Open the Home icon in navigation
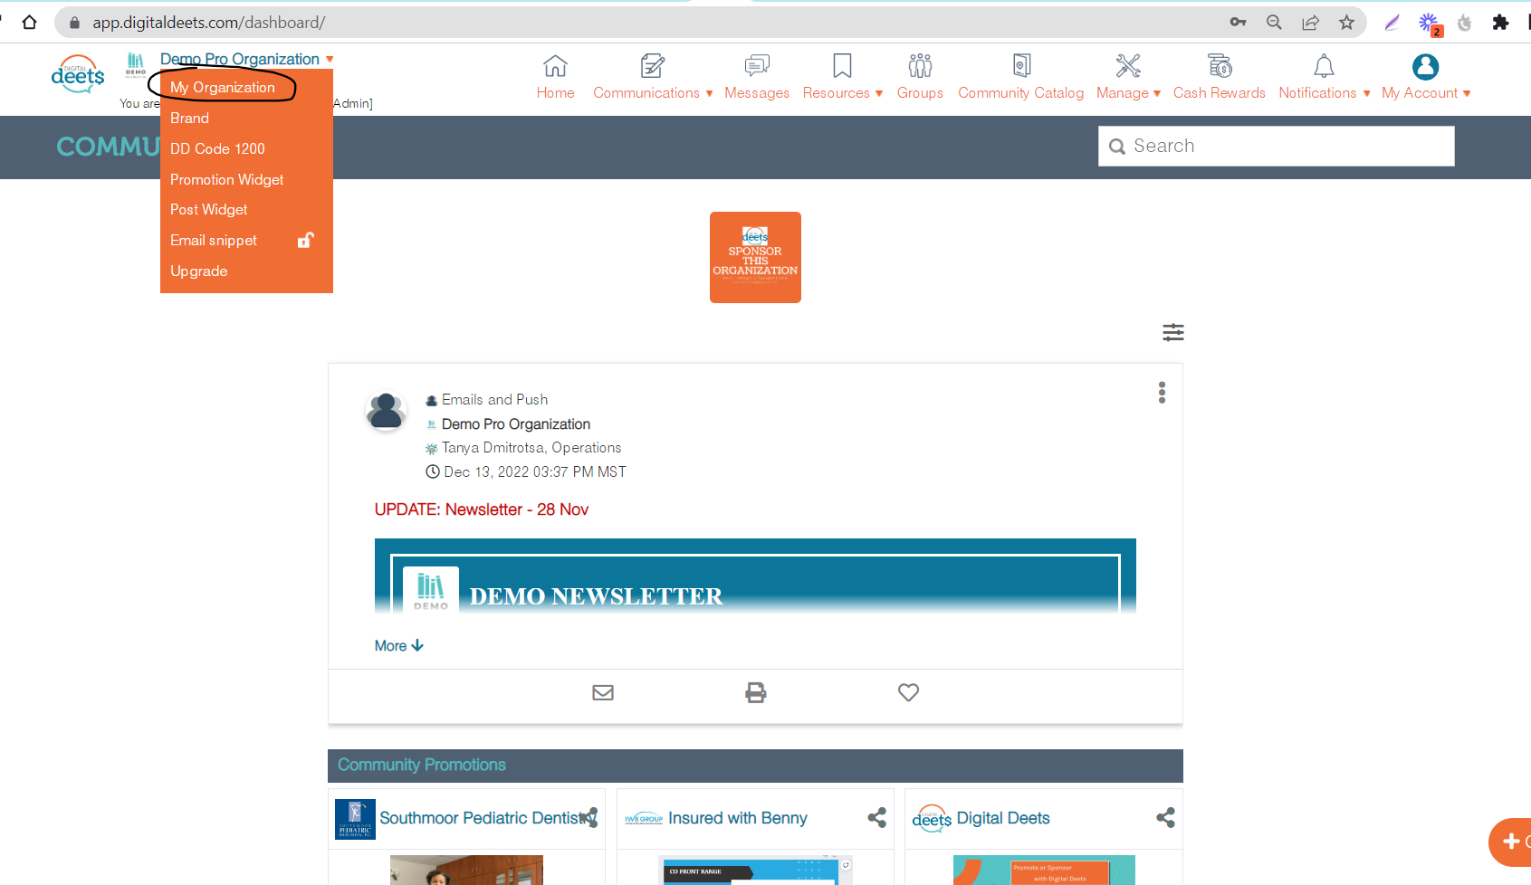The image size is (1531, 885). 555,65
